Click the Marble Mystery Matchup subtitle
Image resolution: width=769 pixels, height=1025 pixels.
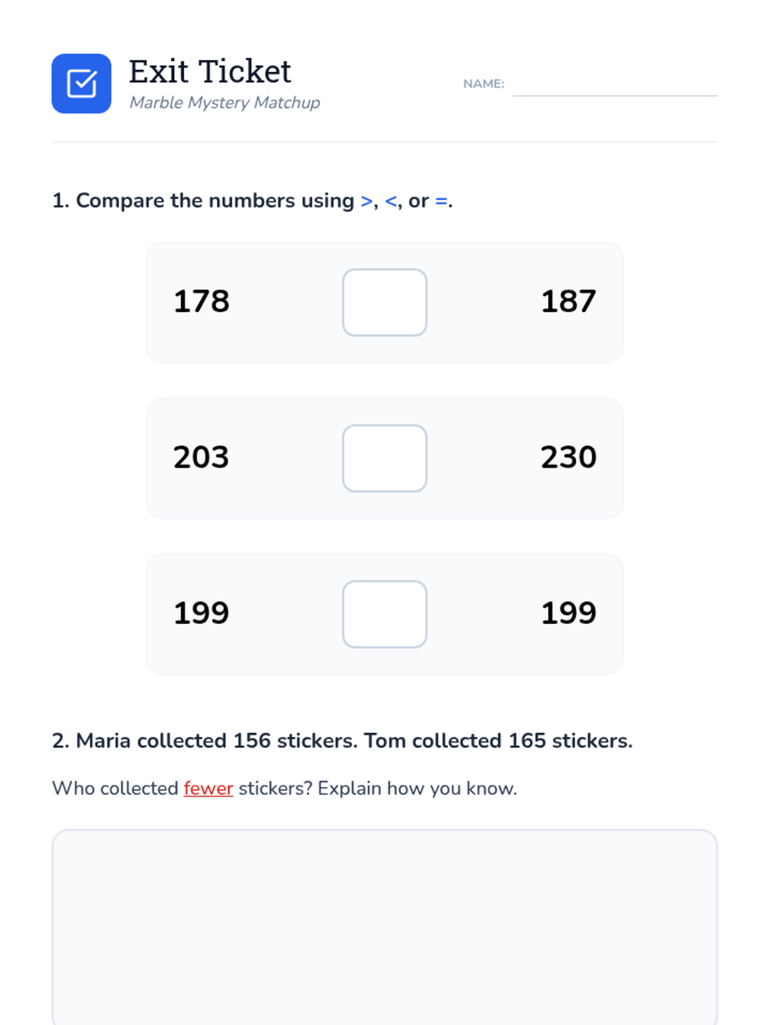tap(225, 102)
